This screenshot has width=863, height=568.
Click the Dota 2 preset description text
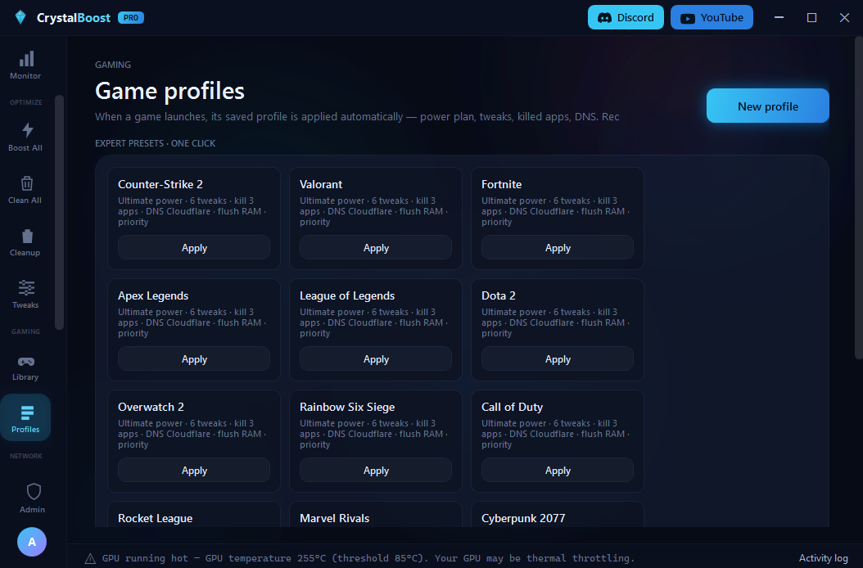555,322
